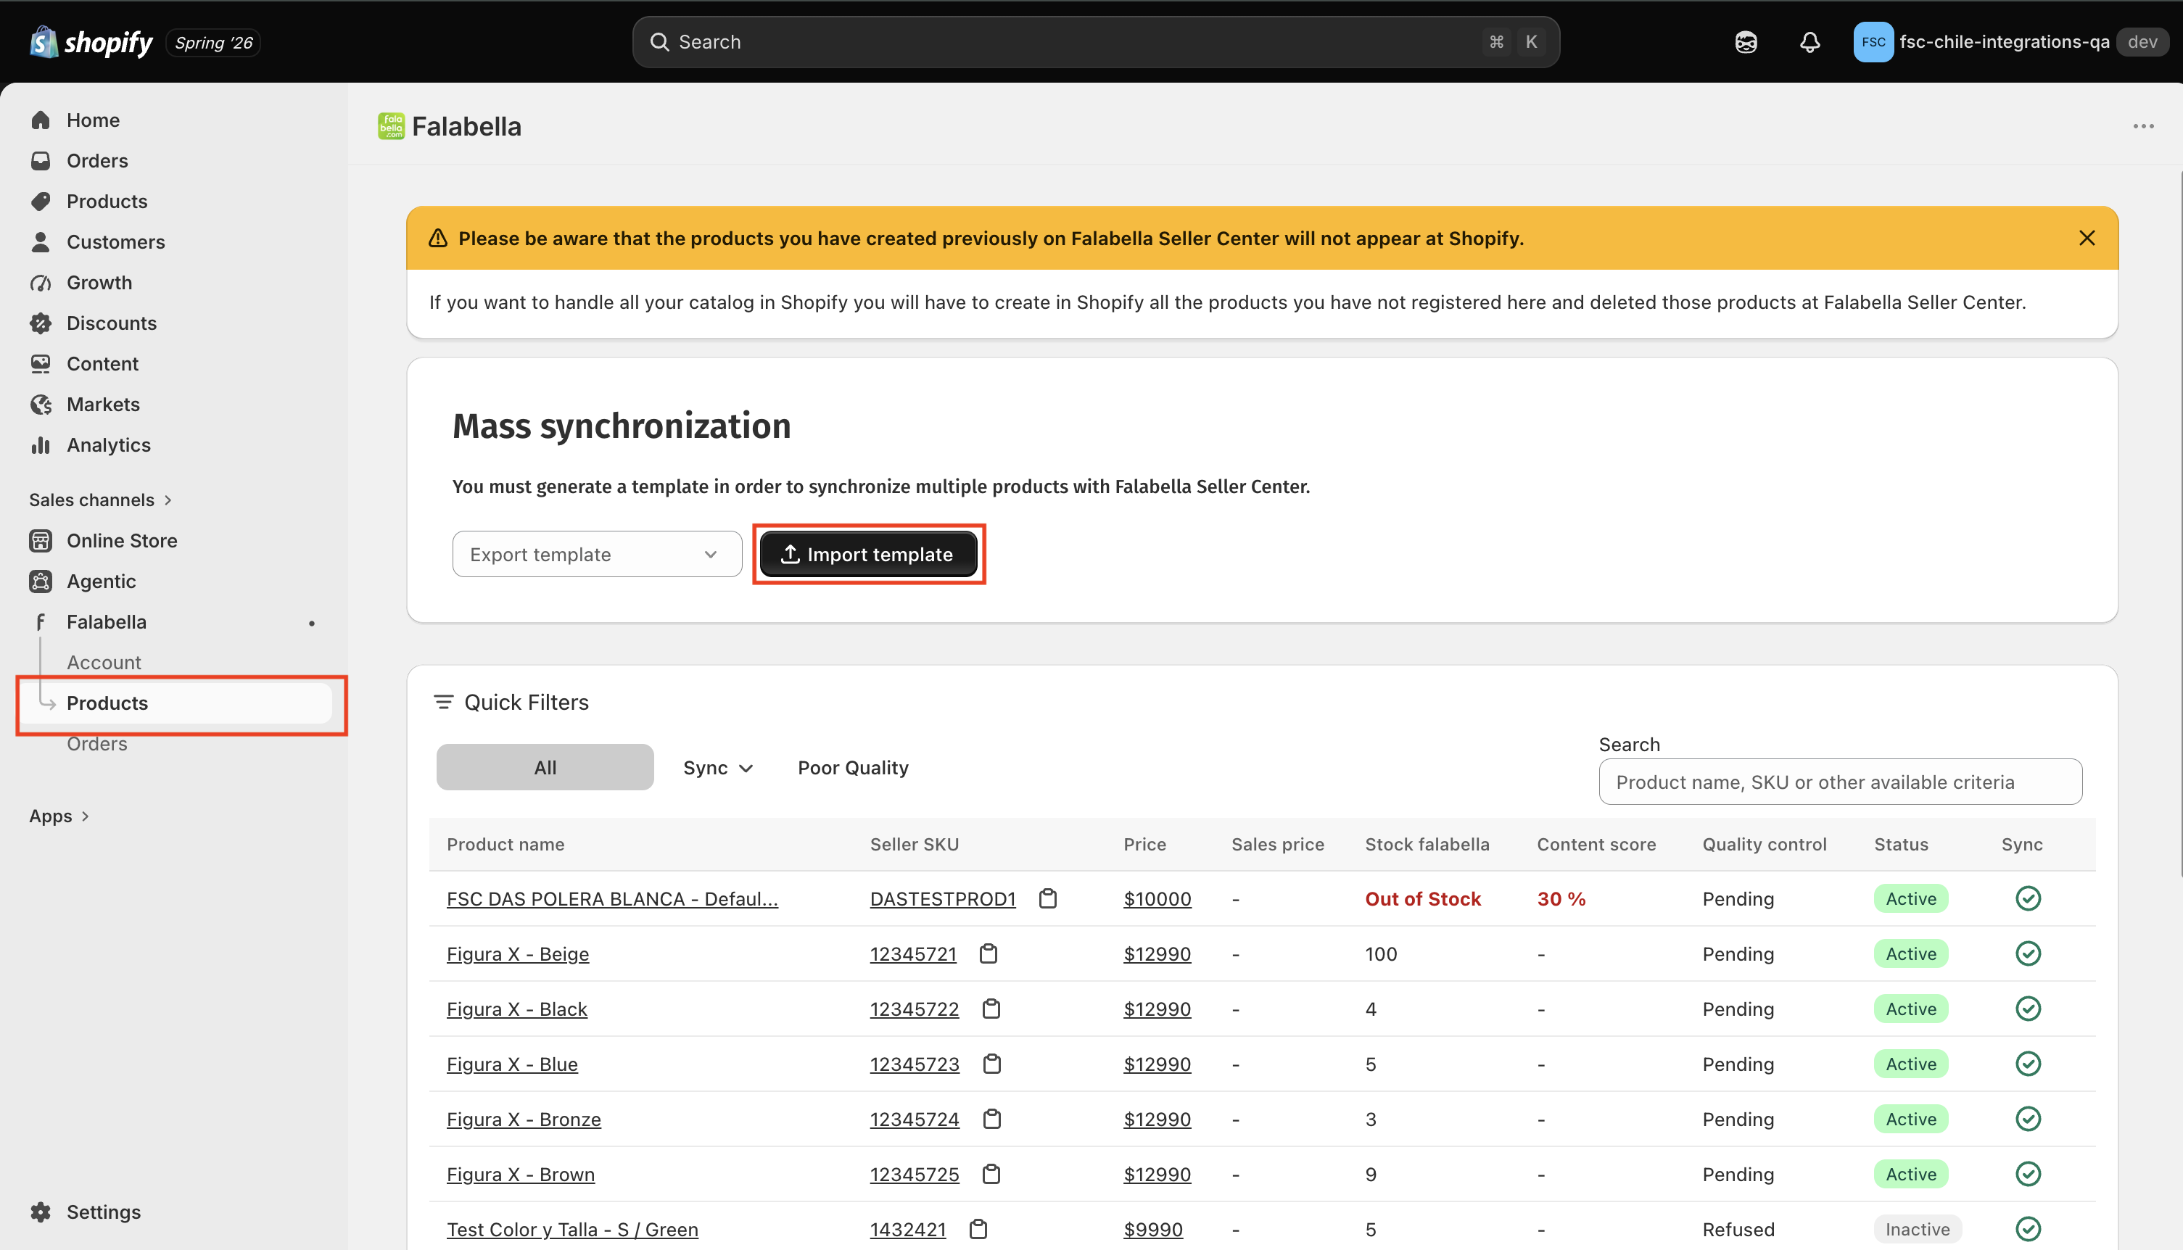Image resolution: width=2183 pixels, height=1250 pixels.
Task: Open FSC DAS POLERA BLANCA product link
Action: pyautogui.click(x=612, y=899)
